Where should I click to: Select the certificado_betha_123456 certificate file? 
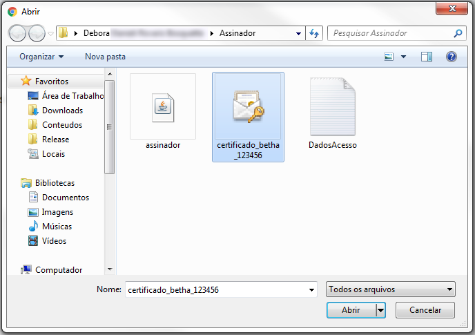tap(248, 108)
